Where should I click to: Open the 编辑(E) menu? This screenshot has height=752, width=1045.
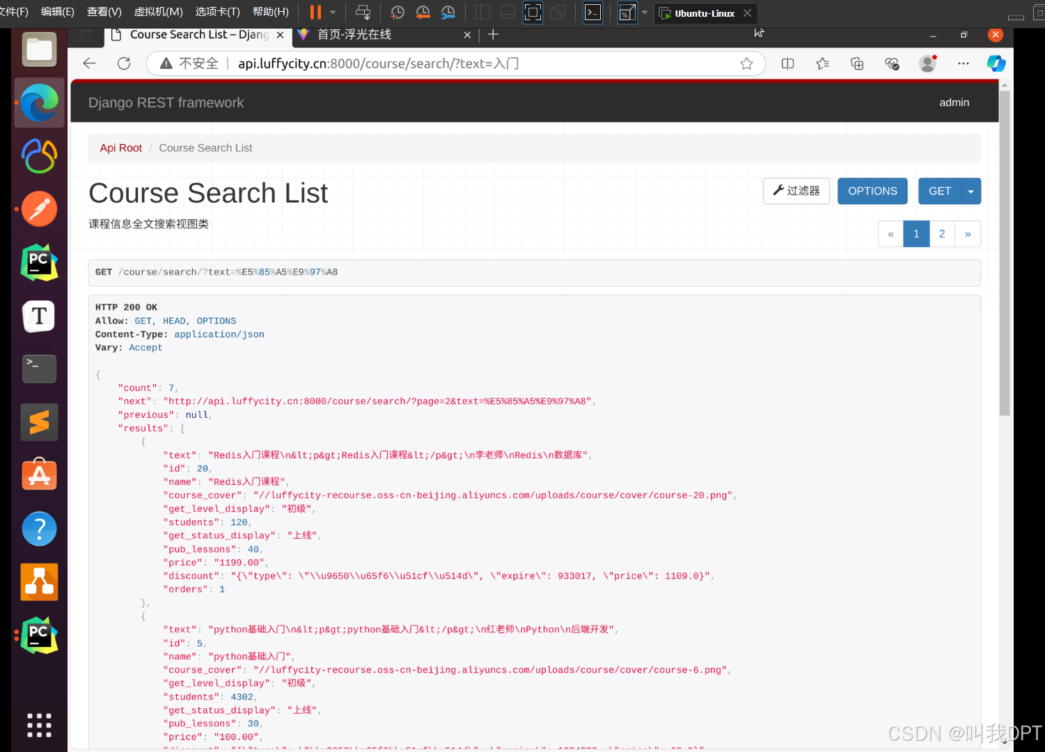[57, 12]
